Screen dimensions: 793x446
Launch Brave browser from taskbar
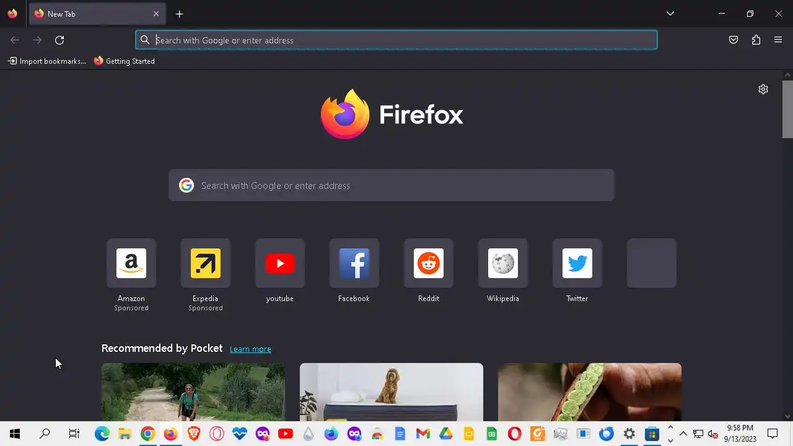(x=193, y=434)
